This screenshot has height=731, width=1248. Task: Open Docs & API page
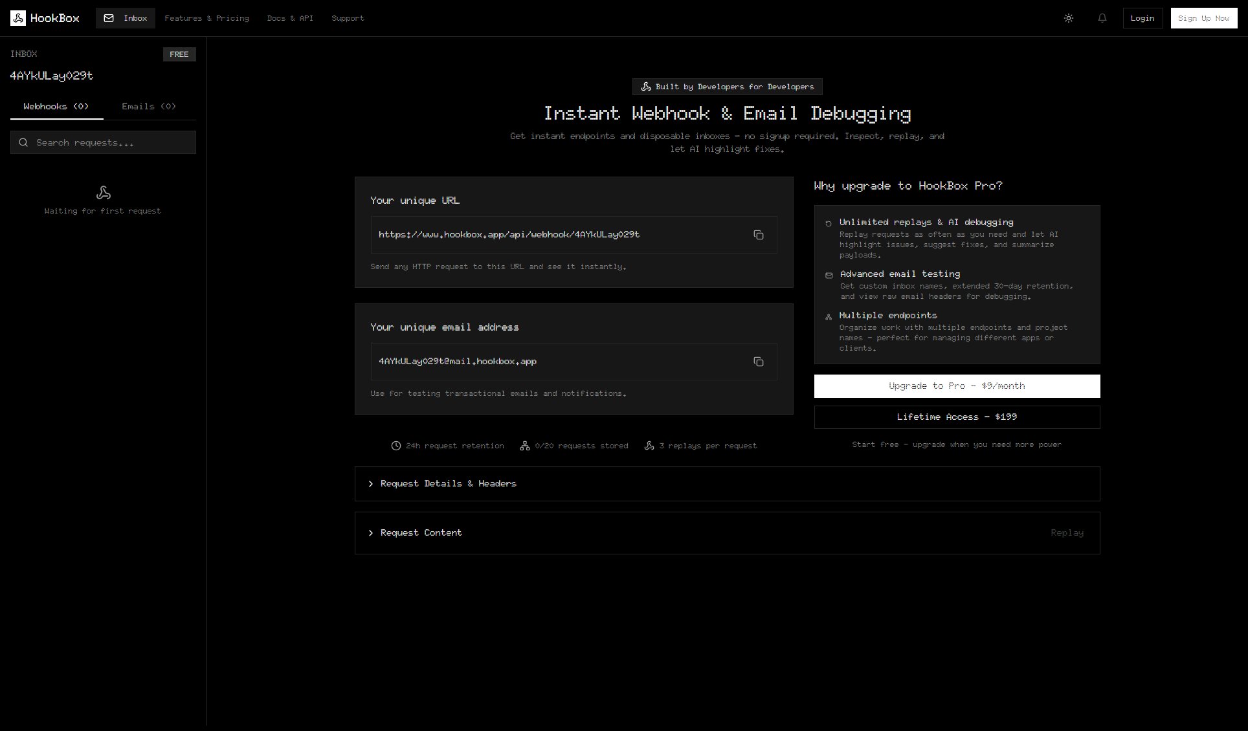[x=290, y=18]
